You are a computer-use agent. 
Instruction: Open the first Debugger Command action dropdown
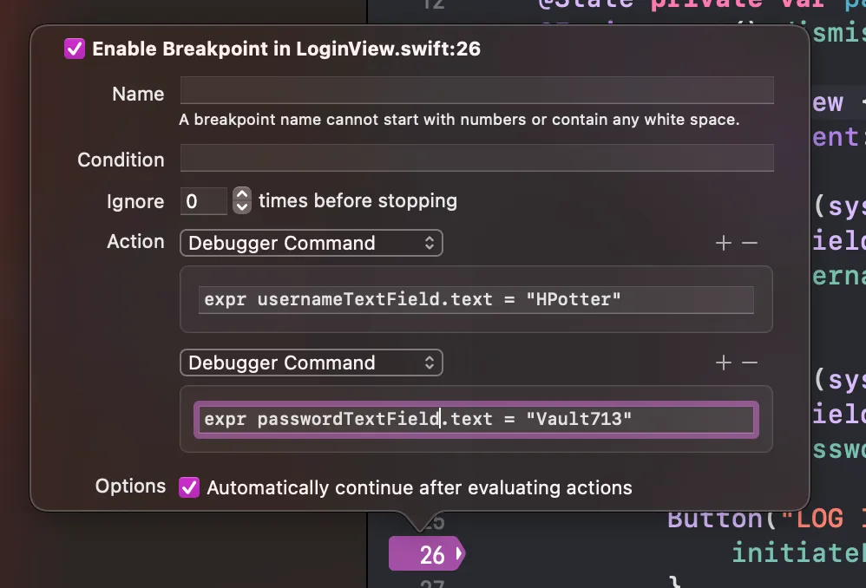(311, 243)
